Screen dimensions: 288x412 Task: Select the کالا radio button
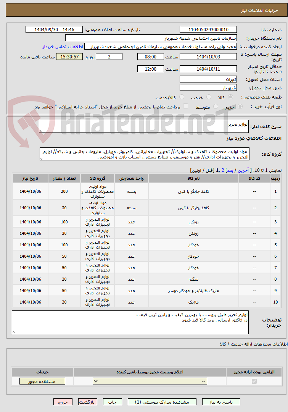coord(230,97)
